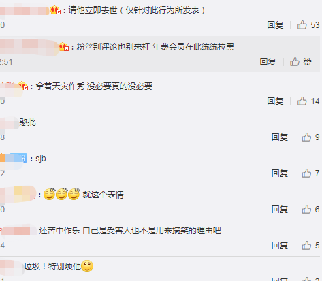Reply to the 就这个表情 comment

coord(280,209)
